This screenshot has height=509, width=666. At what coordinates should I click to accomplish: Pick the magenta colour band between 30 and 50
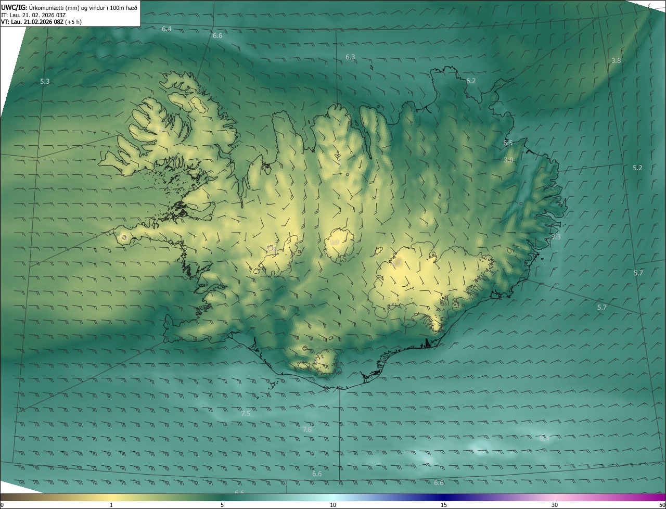610,497
